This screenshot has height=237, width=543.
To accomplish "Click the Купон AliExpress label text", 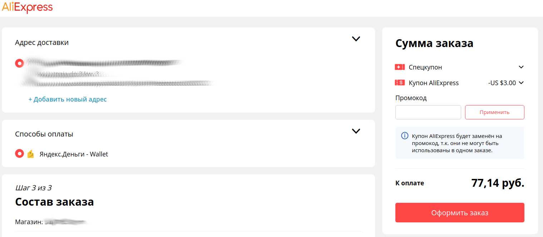I will pos(434,83).
